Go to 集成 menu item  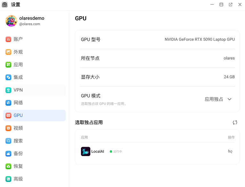pyautogui.click(x=34, y=77)
